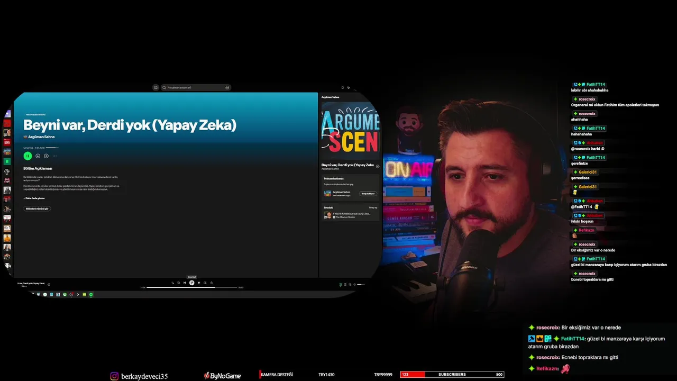Click the episode progress indicator under title
This screenshot has height=381, width=677.
(52, 148)
